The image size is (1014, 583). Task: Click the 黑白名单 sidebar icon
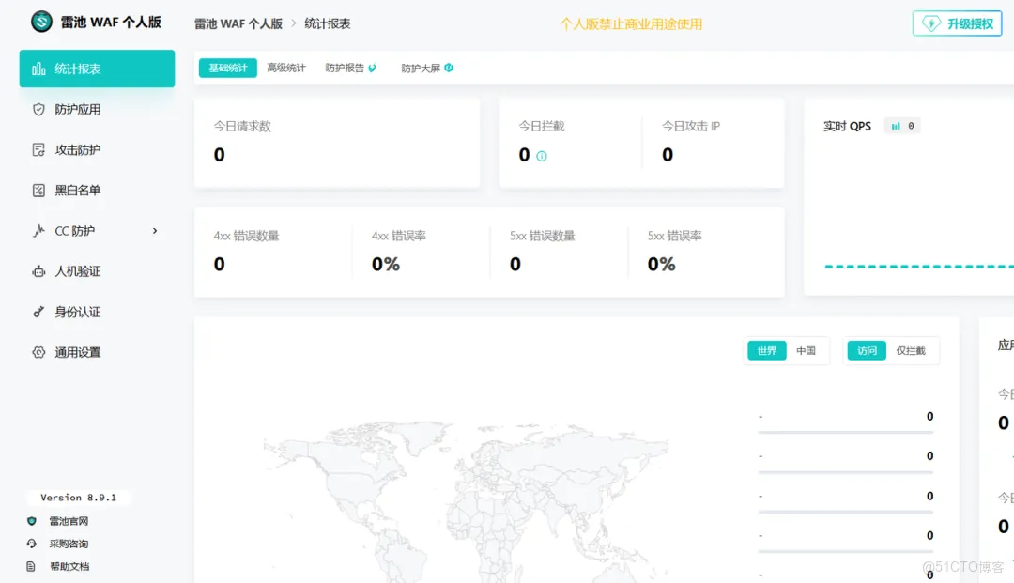(x=38, y=191)
